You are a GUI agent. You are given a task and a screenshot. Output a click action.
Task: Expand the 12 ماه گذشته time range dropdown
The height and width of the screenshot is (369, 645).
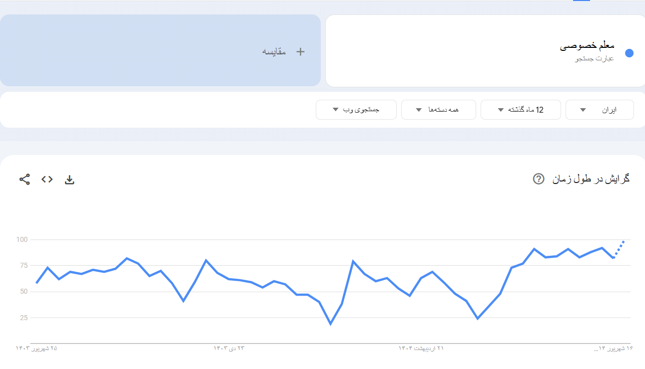[521, 110]
